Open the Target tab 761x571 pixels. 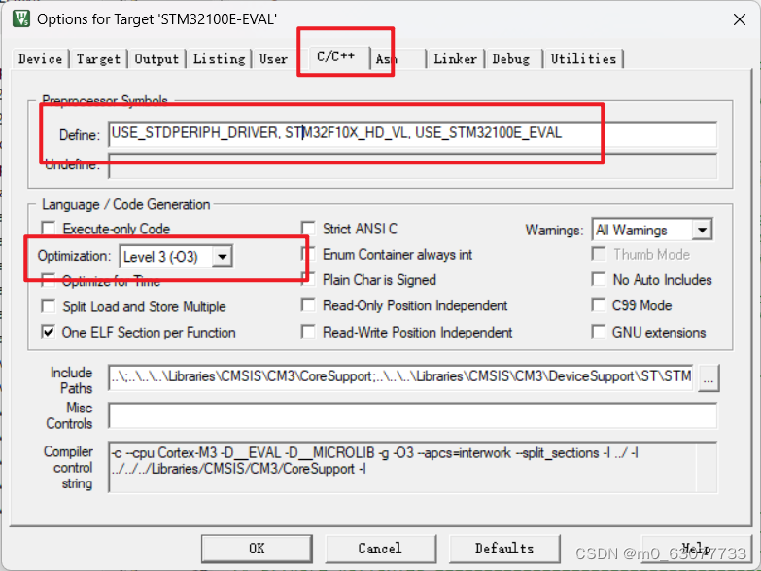coord(98,59)
